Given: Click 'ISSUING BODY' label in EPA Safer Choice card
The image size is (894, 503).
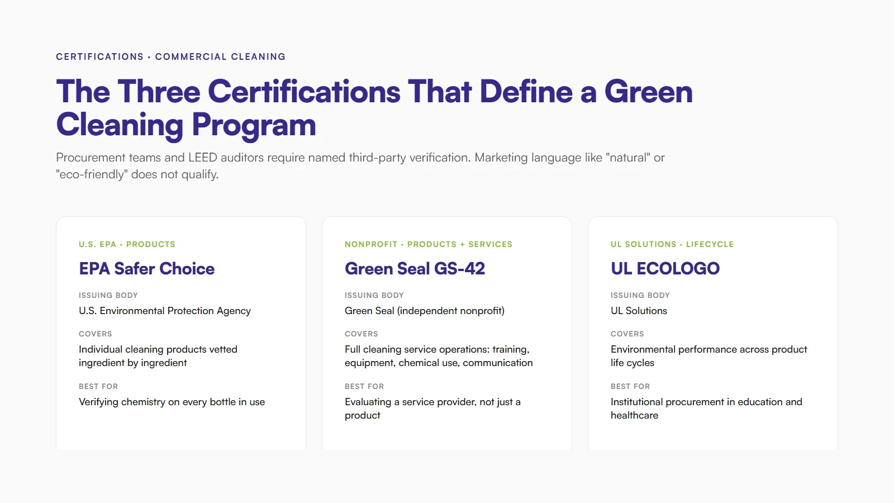Looking at the screenshot, I should click(x=108, y=295).
